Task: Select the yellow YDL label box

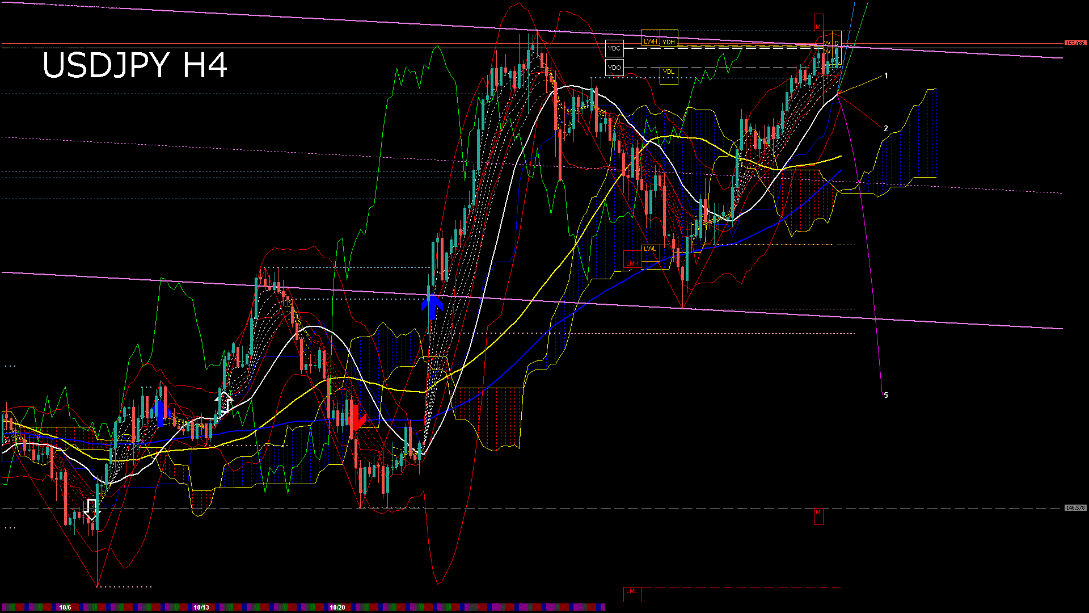Action: pyautogui.click(x=669, y=72)
